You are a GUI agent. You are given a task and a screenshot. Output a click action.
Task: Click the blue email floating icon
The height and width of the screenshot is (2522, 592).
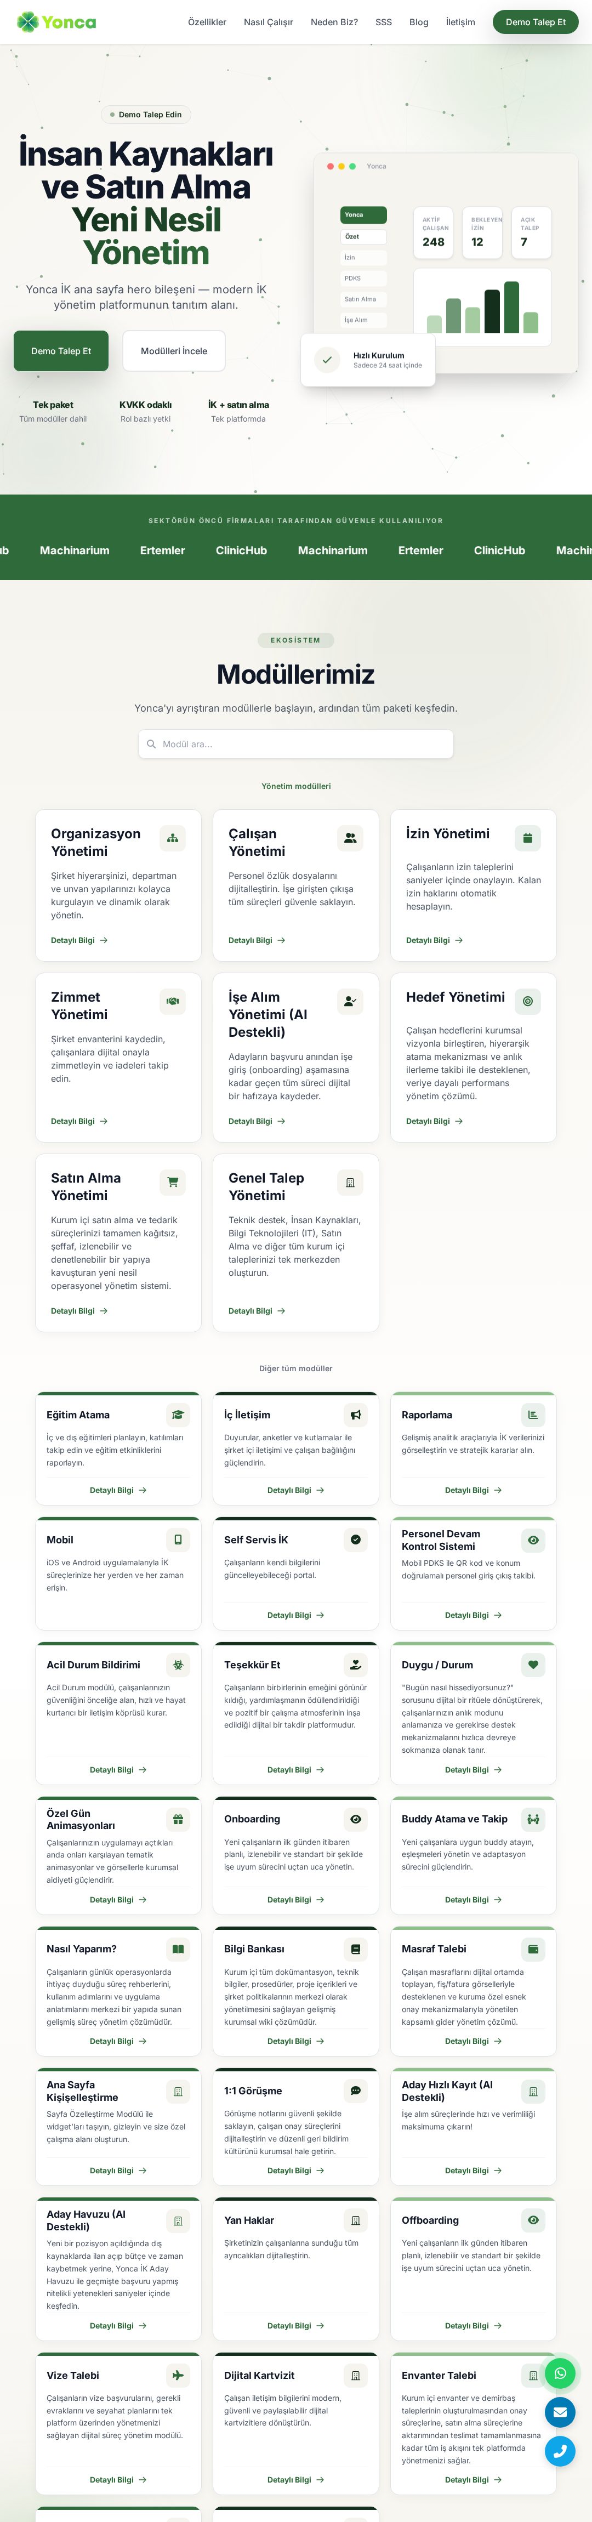point(560,2411)
